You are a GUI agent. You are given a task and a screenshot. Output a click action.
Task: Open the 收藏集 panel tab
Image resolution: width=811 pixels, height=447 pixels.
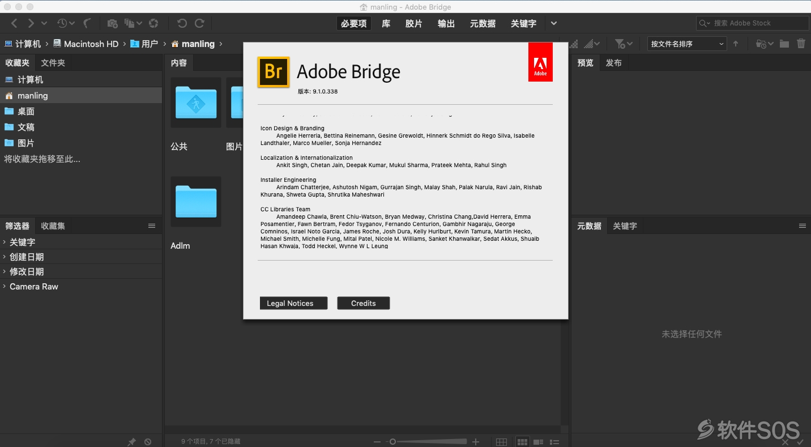coord(53,225)
